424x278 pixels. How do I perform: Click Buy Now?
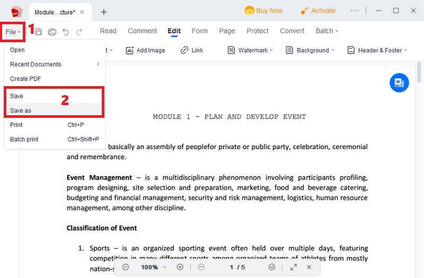coord(263,11)
